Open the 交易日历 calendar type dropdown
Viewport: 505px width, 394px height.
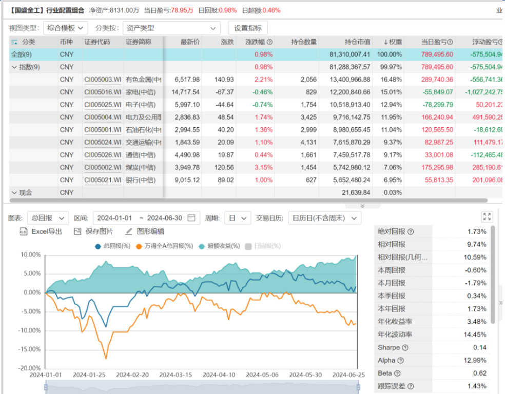(x=324, y=218)
